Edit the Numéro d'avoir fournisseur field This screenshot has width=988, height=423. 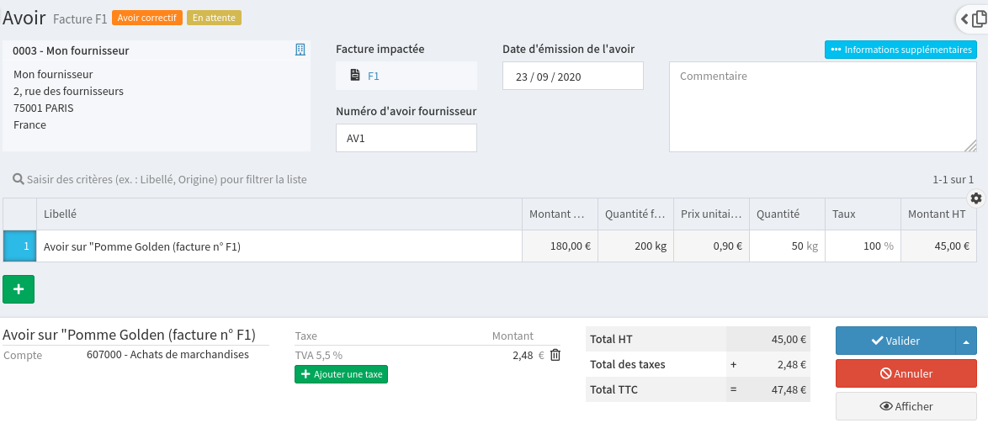click(x=406, y=138)
